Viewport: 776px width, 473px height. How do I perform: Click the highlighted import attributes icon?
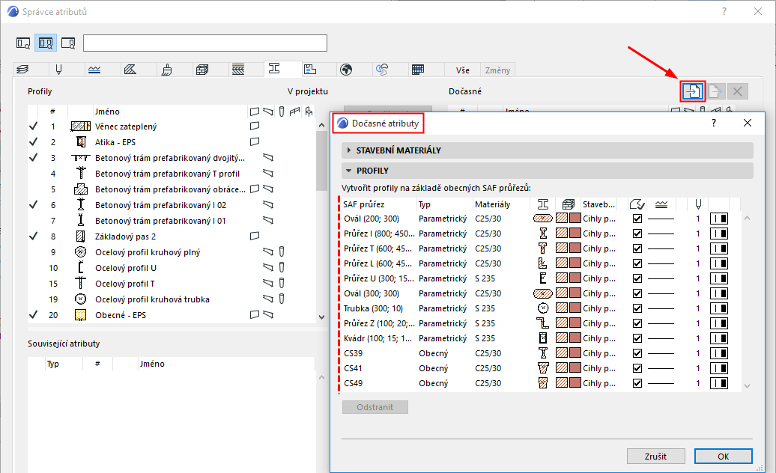(692, 91)
